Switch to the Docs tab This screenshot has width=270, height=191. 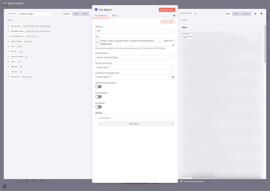coord(115,15)
